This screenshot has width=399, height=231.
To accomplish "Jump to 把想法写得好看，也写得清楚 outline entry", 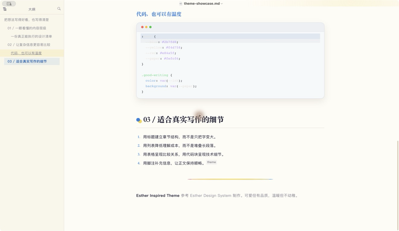I will pyautogui.click(x=27, y=20).
